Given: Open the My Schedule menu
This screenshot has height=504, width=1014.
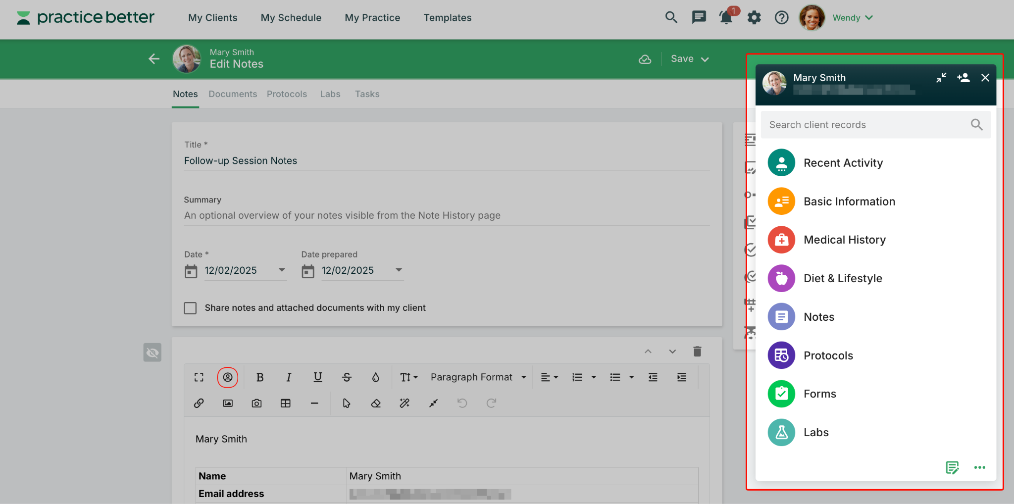Looking at the screenshot, I should (291, 18).
